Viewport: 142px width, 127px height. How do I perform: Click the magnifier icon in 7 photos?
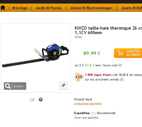coord(8,86)
